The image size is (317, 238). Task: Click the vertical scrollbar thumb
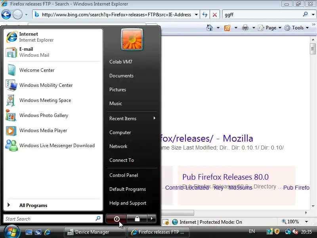(x=313, y=48)
